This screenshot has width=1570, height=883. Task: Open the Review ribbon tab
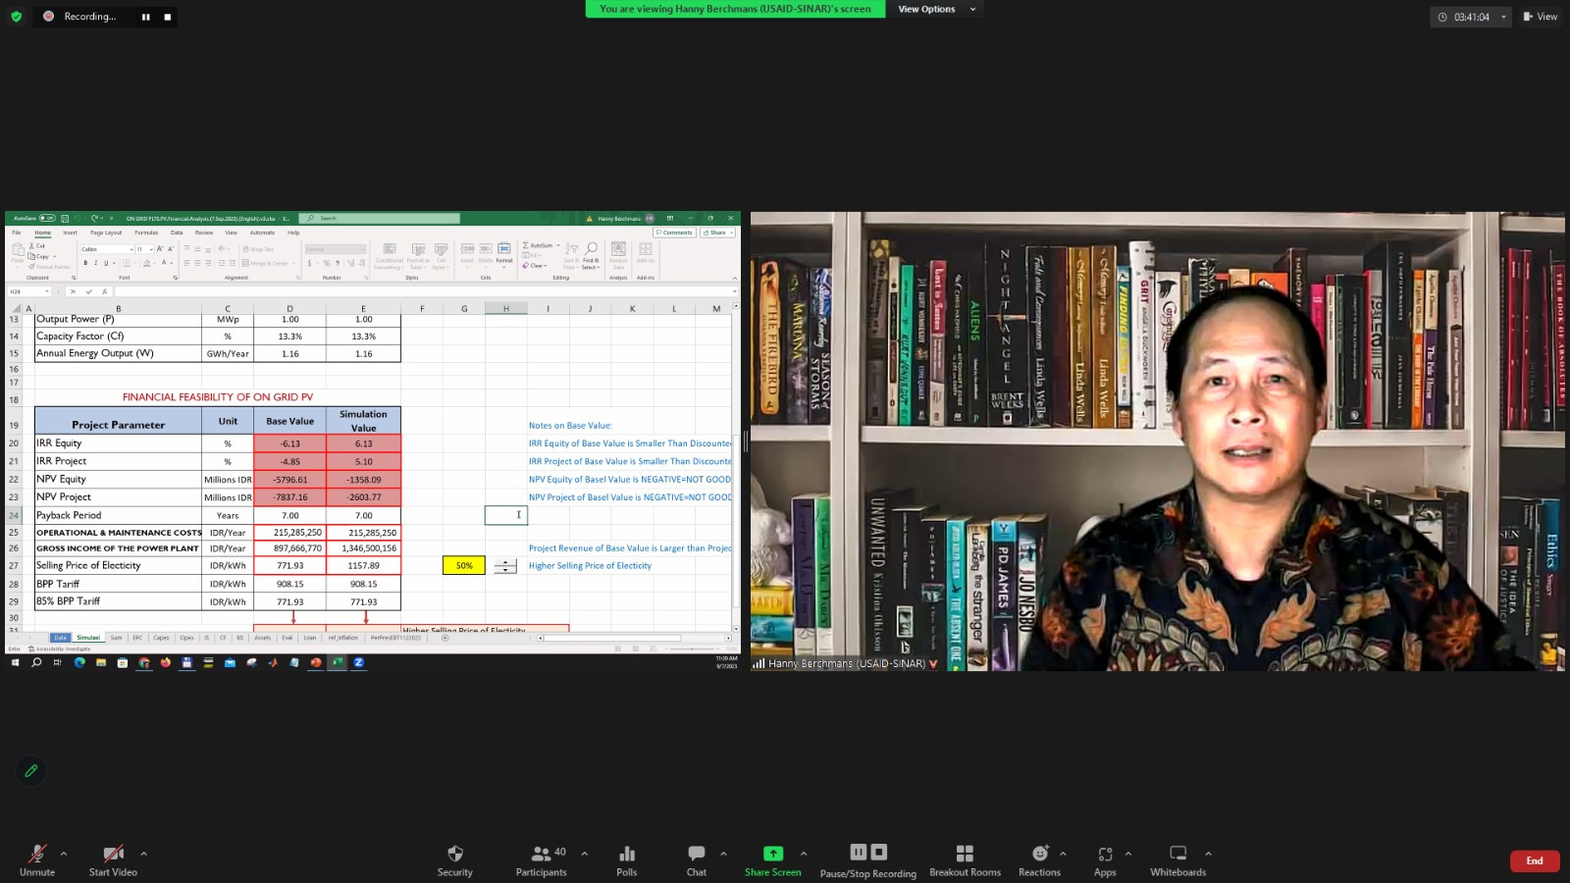204,233
